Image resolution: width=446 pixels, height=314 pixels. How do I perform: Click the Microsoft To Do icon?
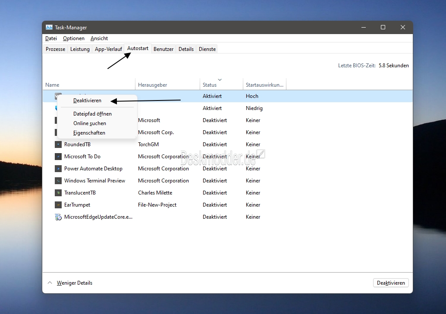(58, 157)
